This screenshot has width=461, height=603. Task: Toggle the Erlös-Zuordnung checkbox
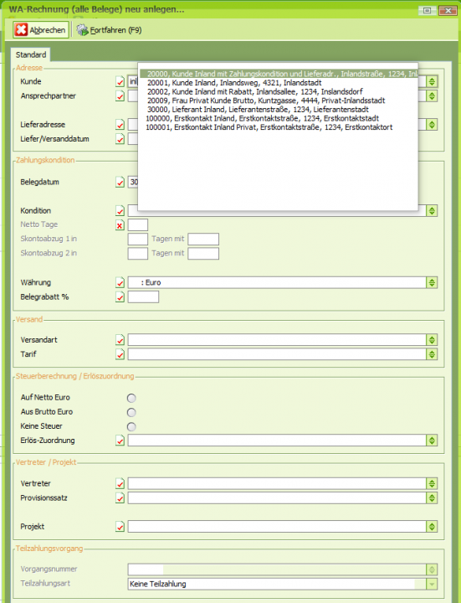tap(120, 441)
